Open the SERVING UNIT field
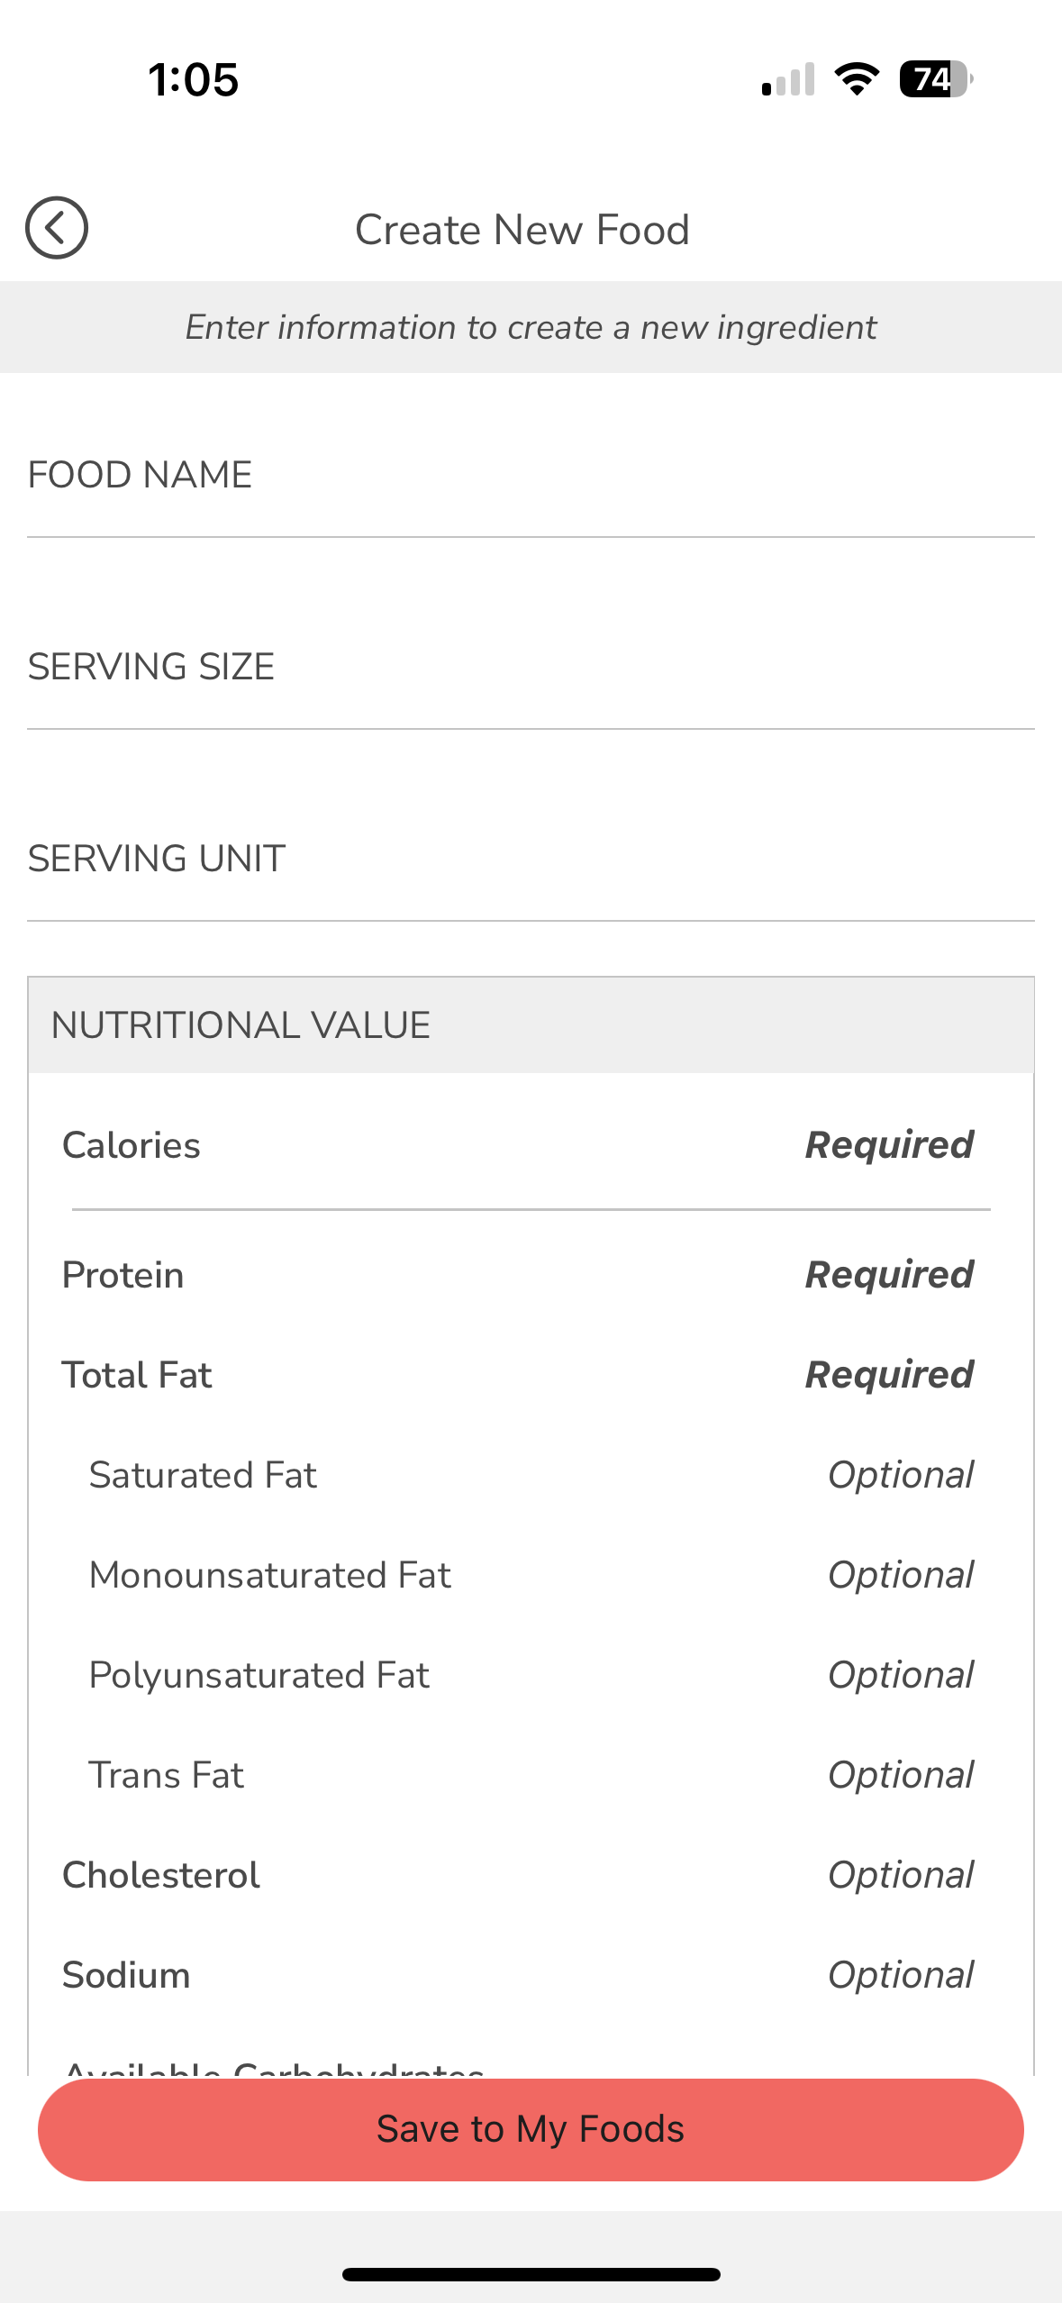The width and height of the screenshot is (1062, 2303). (x=531, y=860)
